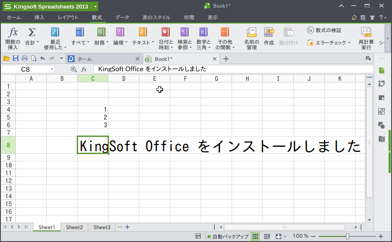Open the 表示 ribbon tab
Viewport: 392px width, 242px height.
[212, 18]
